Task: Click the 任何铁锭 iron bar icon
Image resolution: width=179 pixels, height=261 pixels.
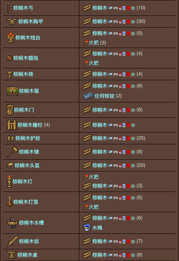Action: [88, 96]
